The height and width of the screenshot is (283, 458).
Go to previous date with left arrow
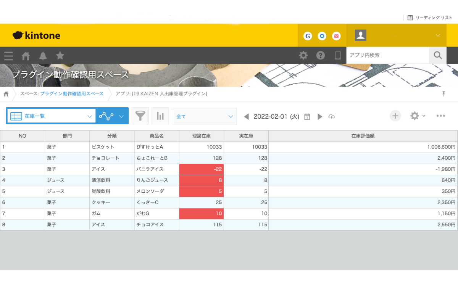[x=246, y=117]
